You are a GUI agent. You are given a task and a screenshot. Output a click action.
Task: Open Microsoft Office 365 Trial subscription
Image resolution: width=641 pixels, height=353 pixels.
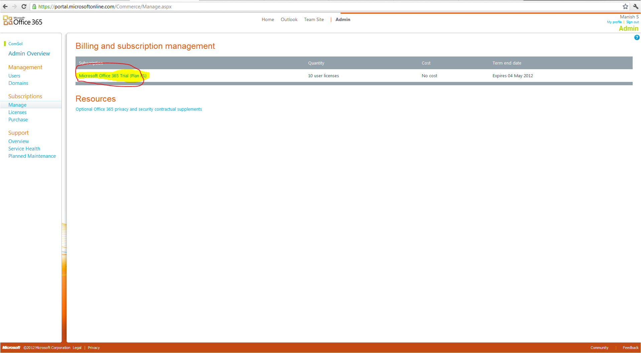112,76
